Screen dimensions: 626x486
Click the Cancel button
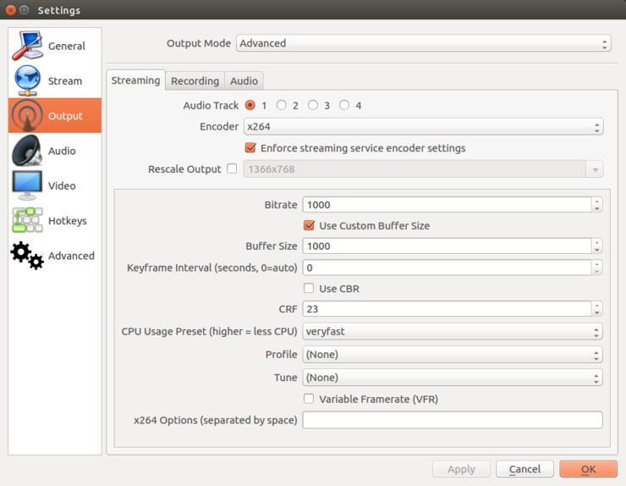point(524,469)
